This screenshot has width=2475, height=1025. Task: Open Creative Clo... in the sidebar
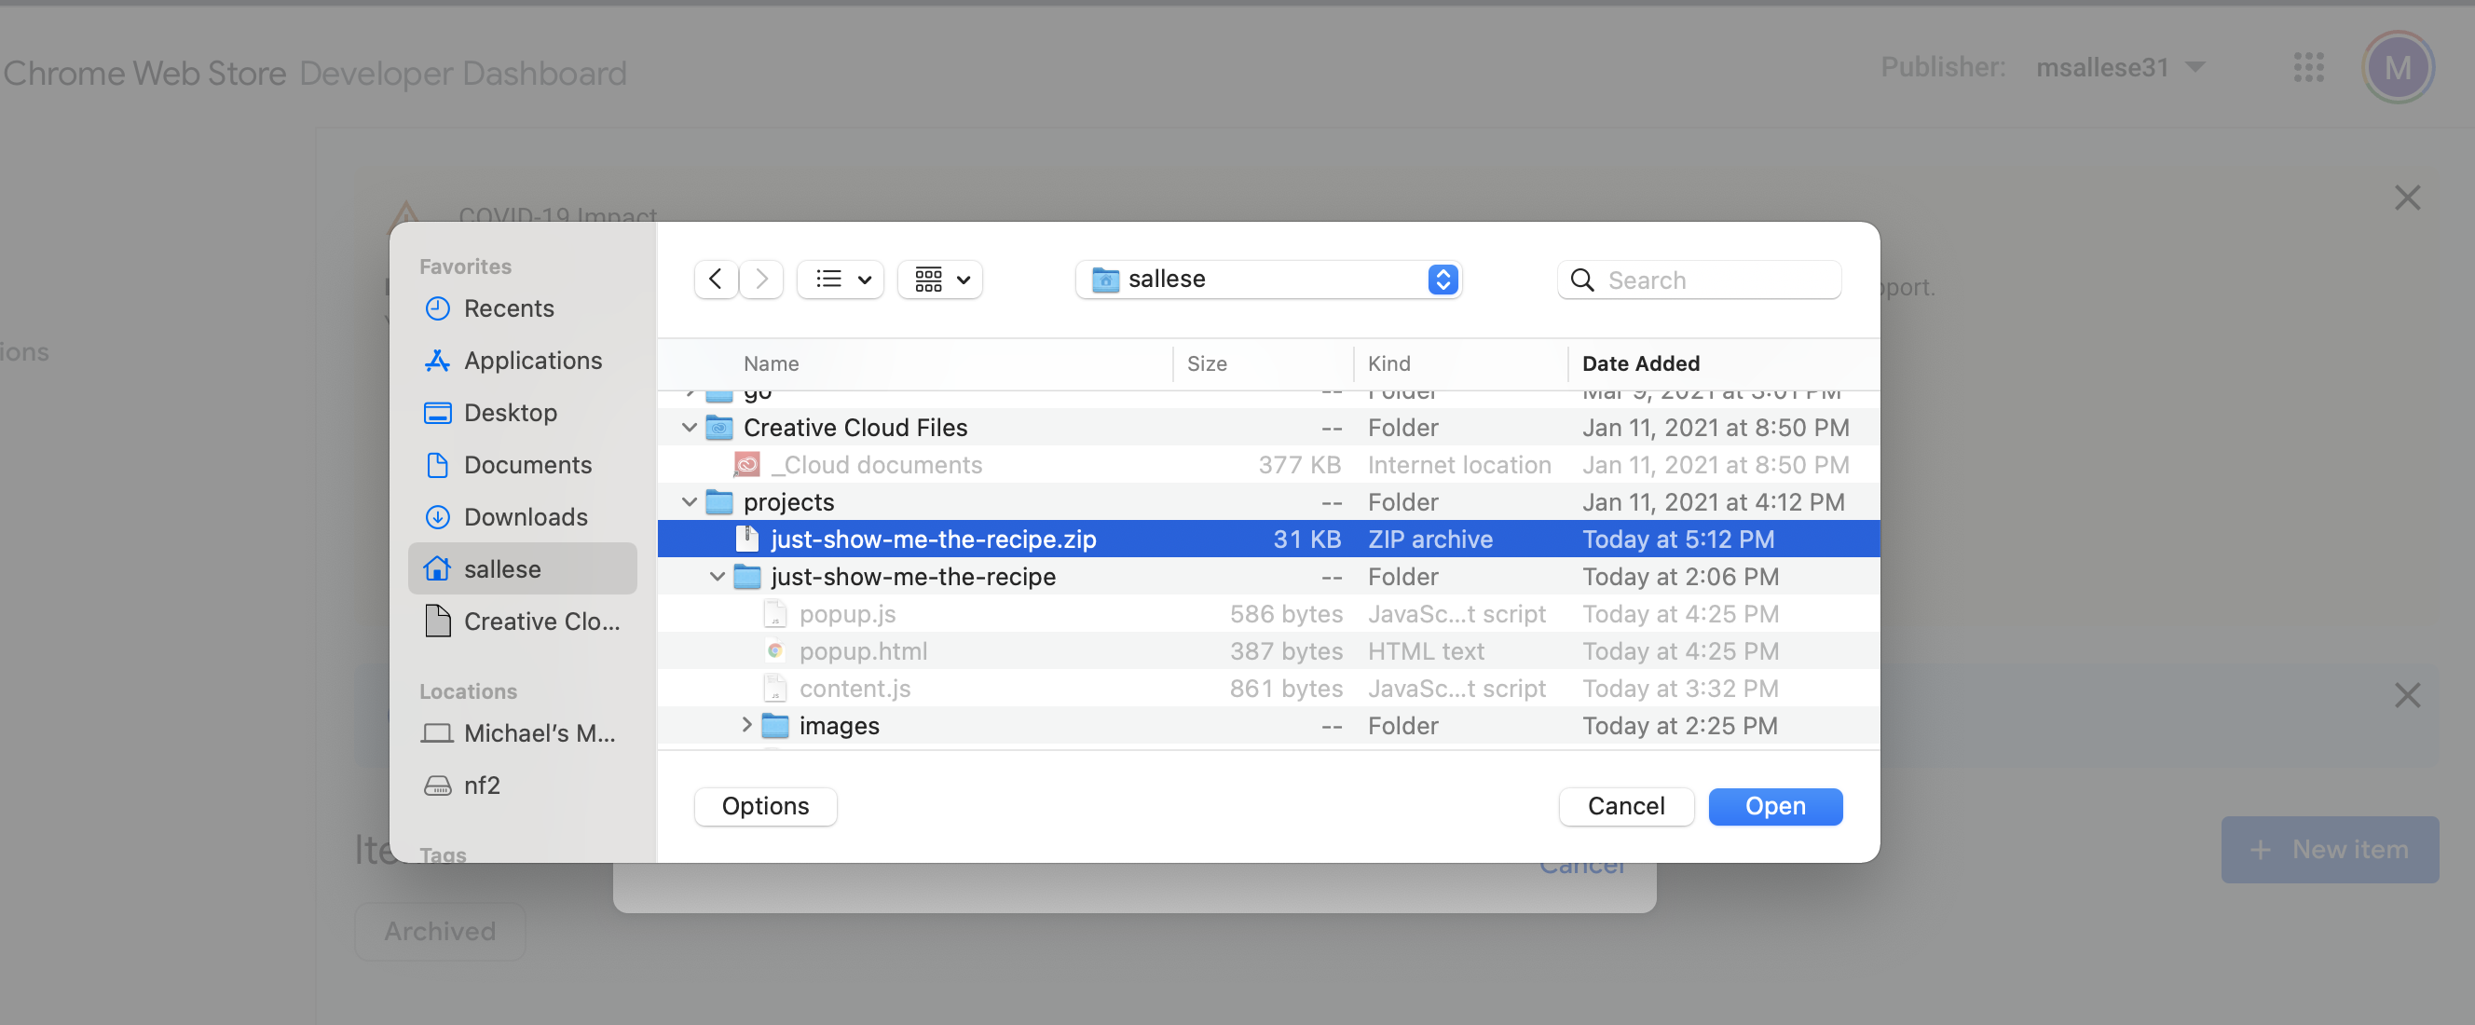[523, 622]
